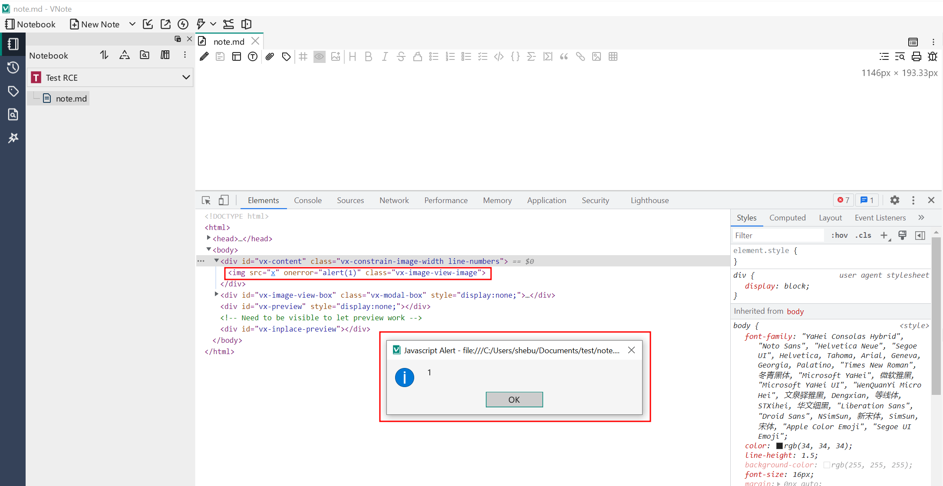The width and height of the screenshot is (943, 486).
Task: Insert a numbered list
Action: [x=450, y=56]
